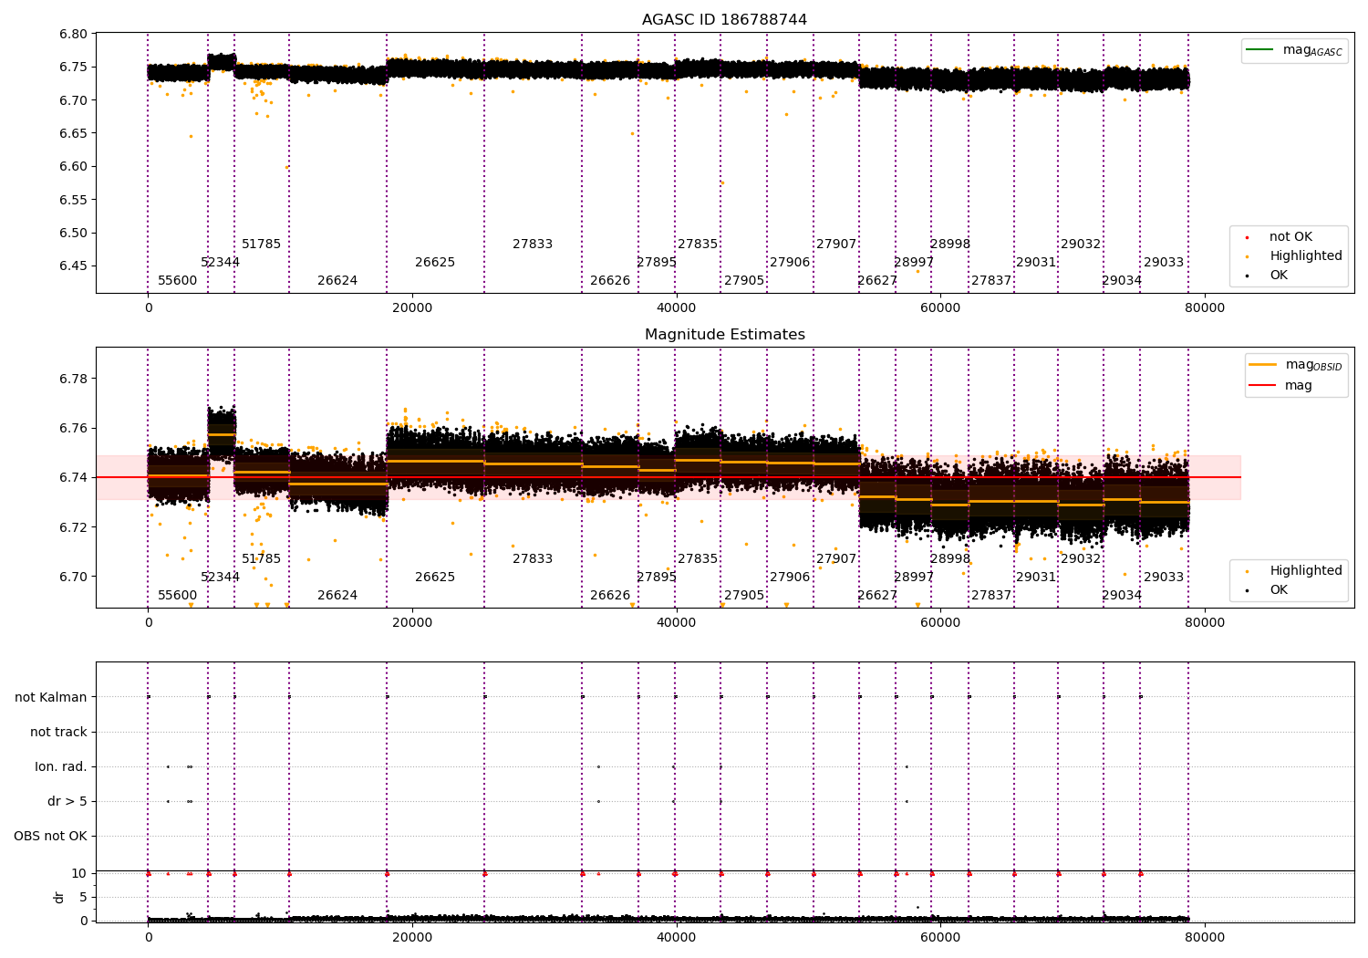This screenshot has width=1368, height=958.
Task: Click 'Highlighted' in the Magnitude Estimates legend
Action: pyautogui.click(x=1305, y=571)
